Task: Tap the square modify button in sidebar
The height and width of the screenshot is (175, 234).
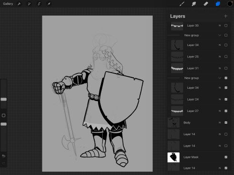Action: pos(3,115)
